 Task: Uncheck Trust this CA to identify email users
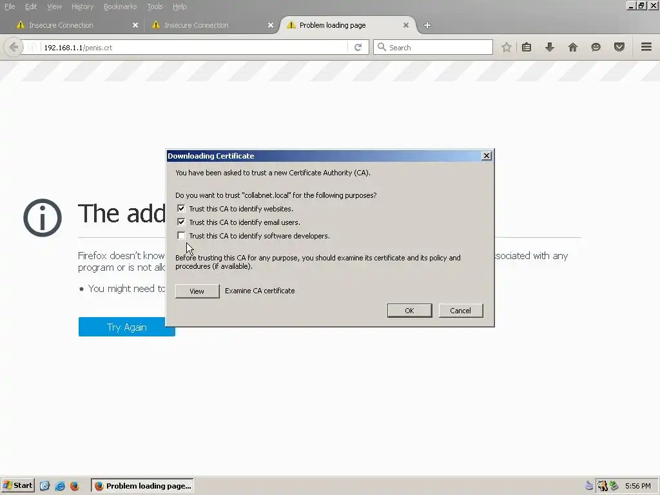pos(181,222)
